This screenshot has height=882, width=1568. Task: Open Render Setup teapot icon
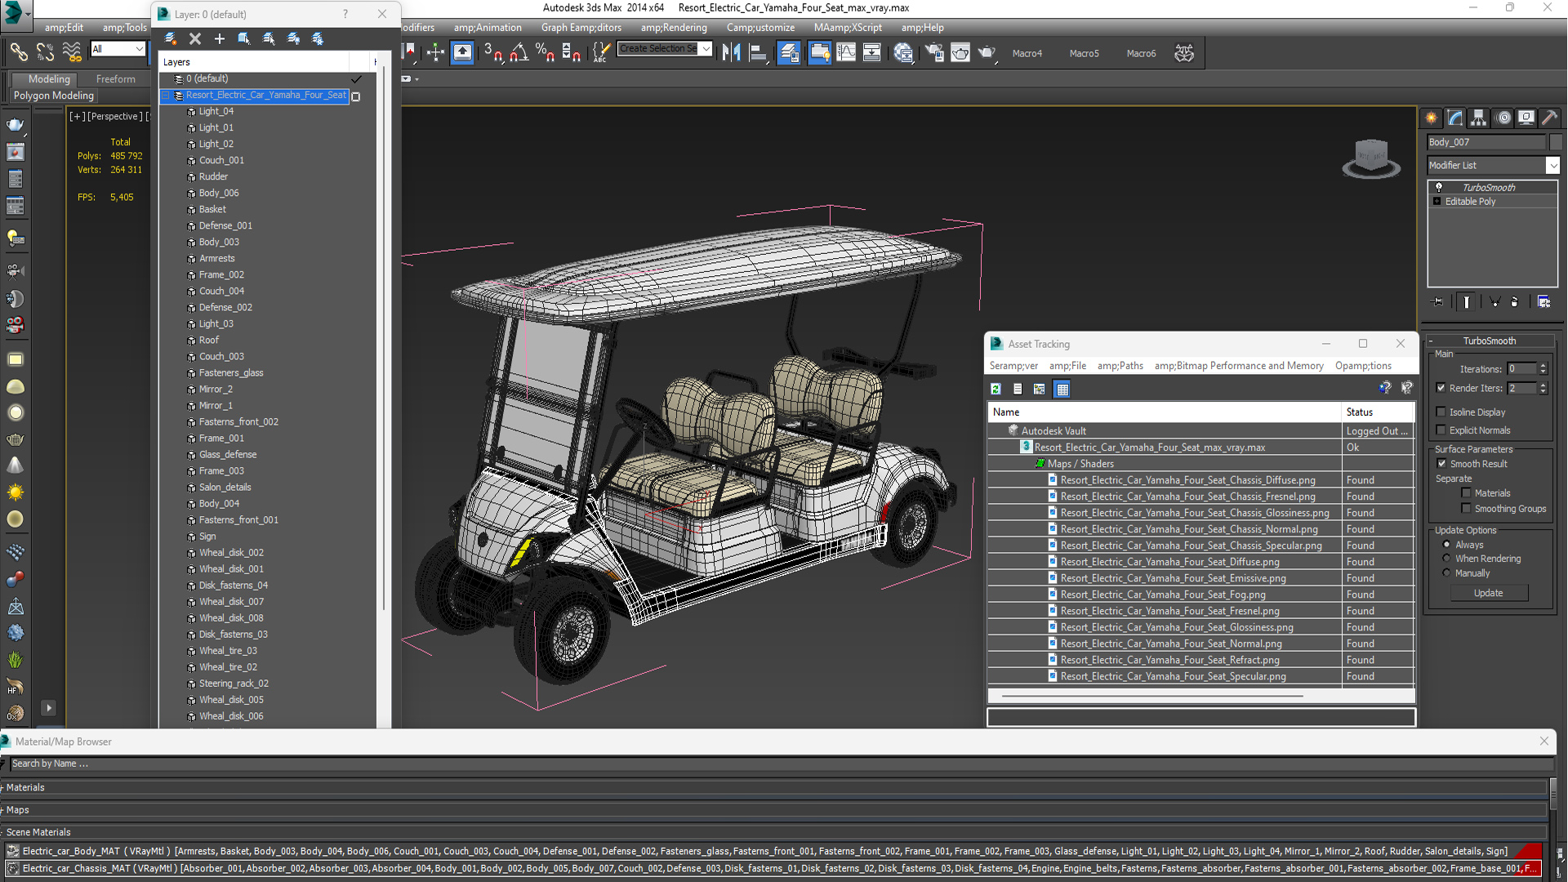tap(934, 53)
